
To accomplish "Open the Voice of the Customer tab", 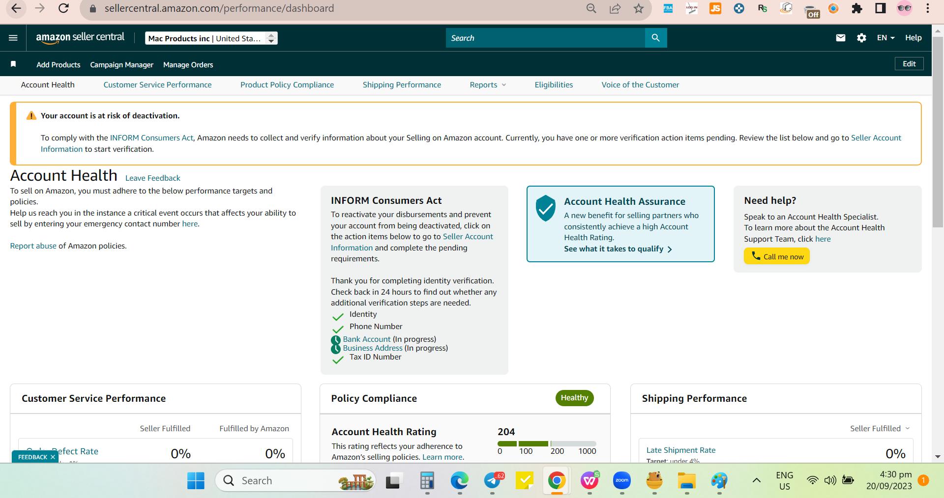I will tap(640, 85).
